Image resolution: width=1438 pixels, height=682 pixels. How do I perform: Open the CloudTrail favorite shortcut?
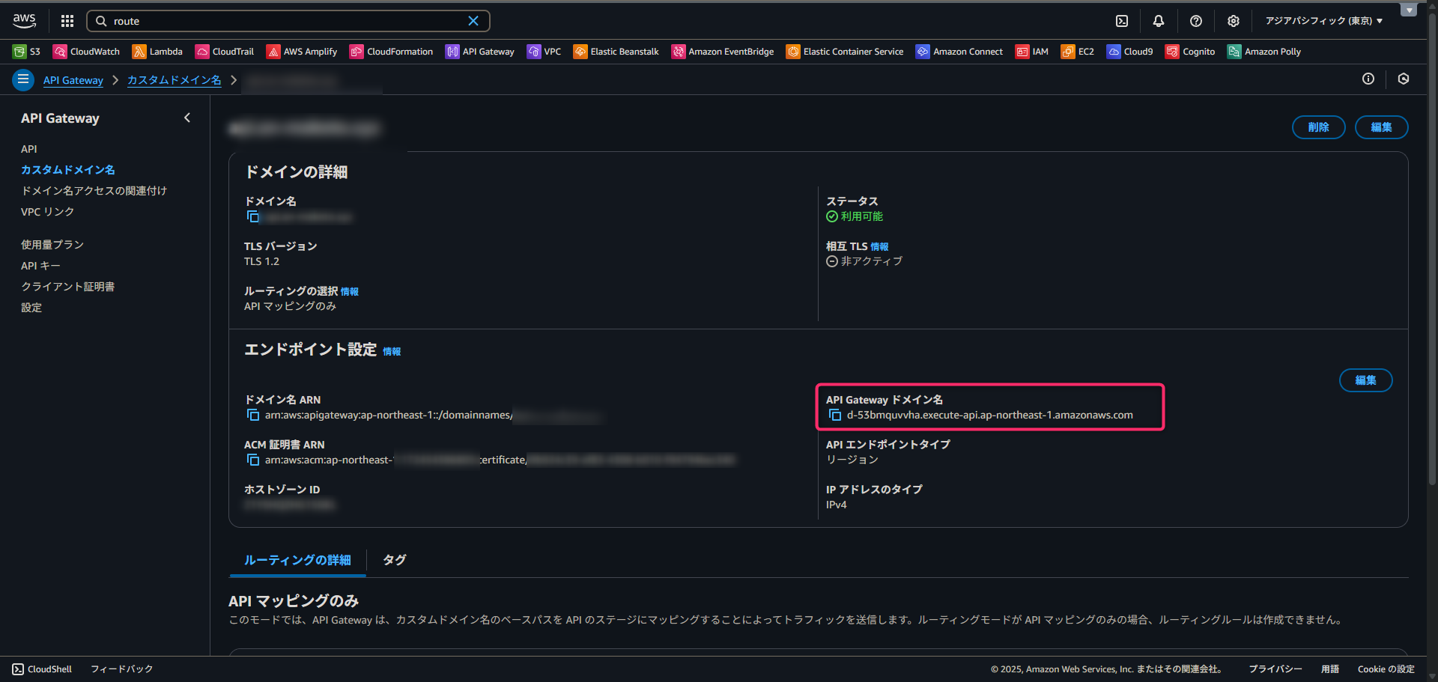(225, 52)
